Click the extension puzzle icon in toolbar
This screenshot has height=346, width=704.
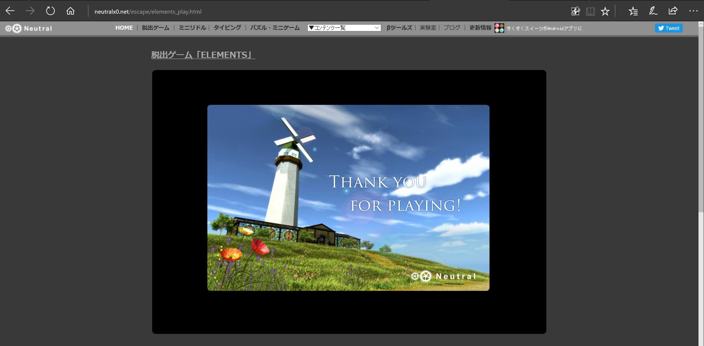coord(575,11)
